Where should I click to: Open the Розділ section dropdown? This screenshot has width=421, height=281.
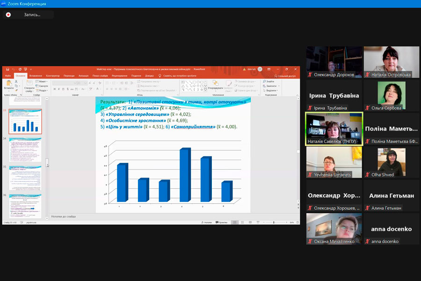click(x=42, y=90)
